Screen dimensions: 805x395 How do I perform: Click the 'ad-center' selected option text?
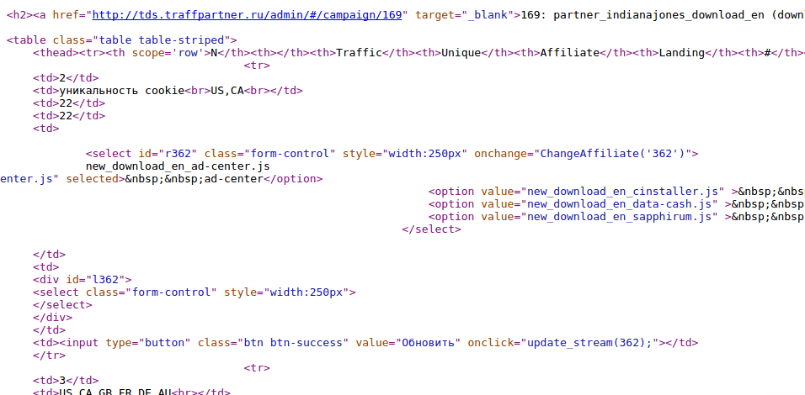(233, 179)
